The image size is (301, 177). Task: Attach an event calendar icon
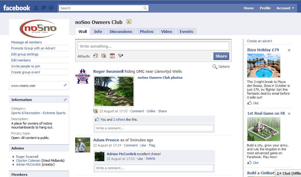[x=112, y=56]
